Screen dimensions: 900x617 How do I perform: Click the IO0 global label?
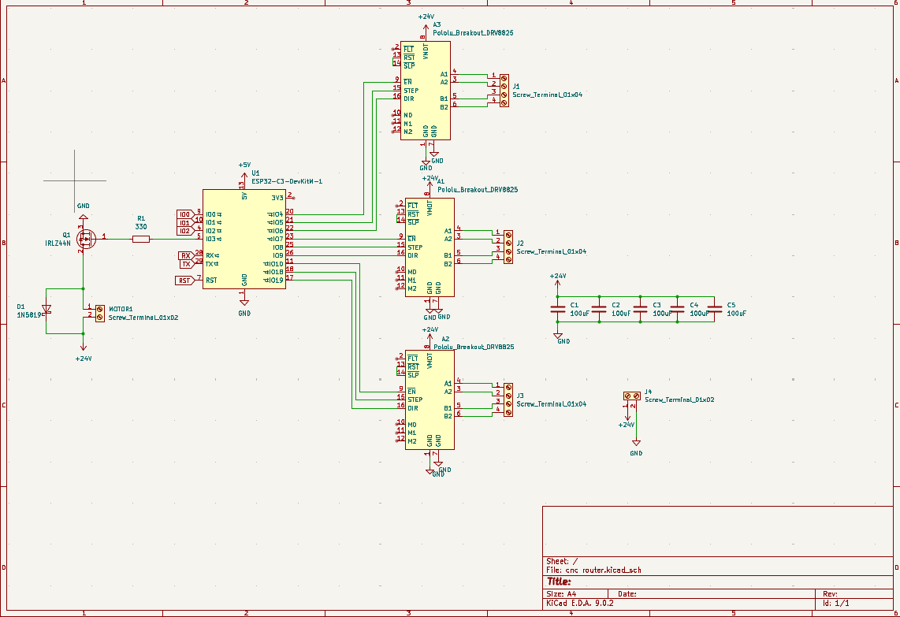[185, 214]
